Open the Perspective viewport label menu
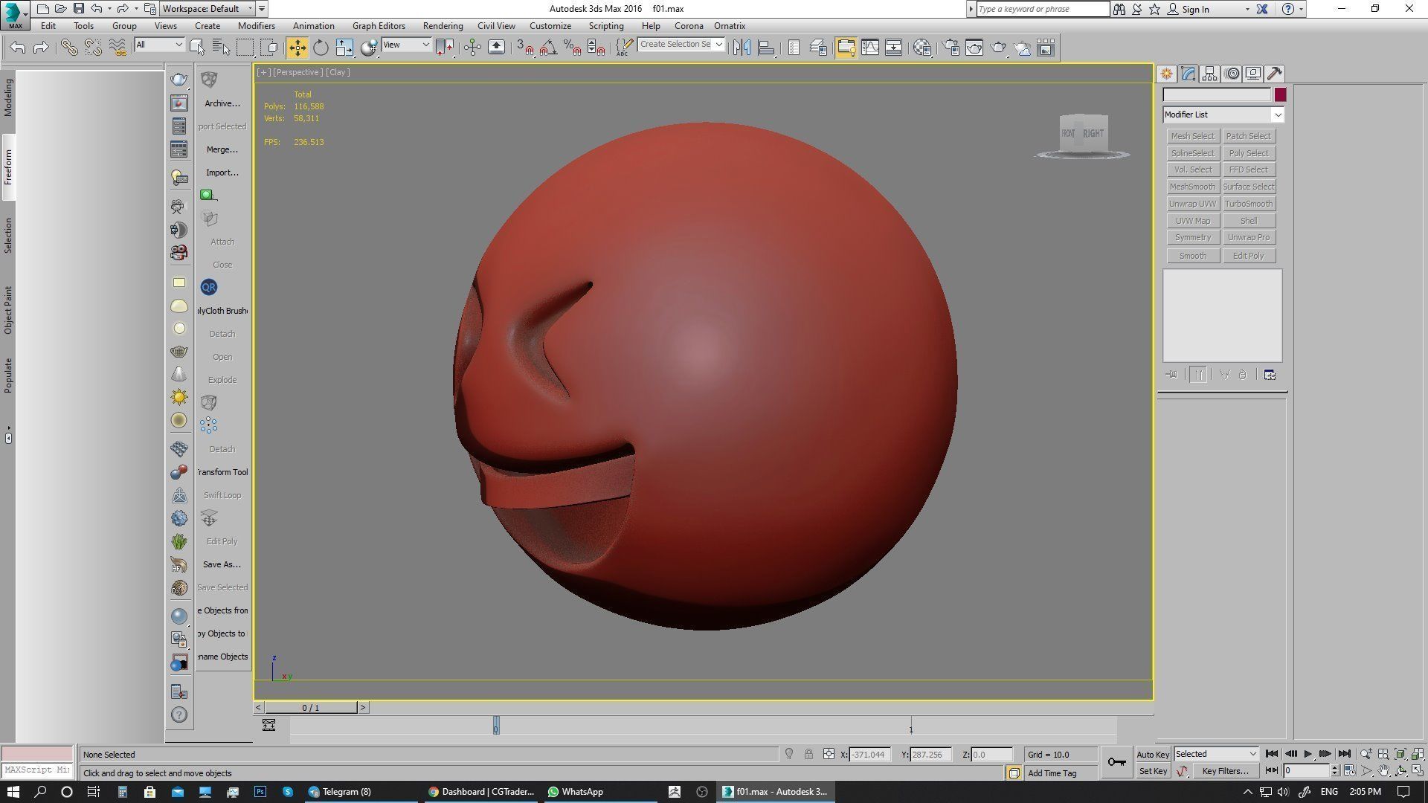Screen dimensions: 1428x803 [x=297, y=72]
